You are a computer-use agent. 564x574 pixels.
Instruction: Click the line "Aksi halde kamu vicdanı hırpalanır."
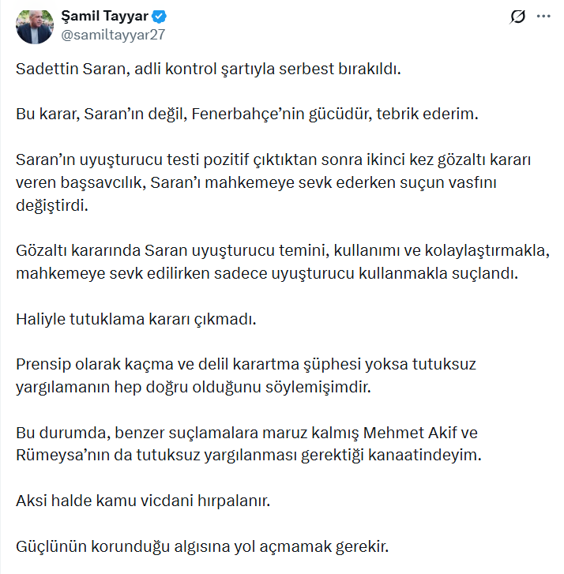tap(143, 501)
